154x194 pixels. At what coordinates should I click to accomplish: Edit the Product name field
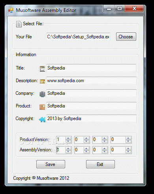point(91,106)
